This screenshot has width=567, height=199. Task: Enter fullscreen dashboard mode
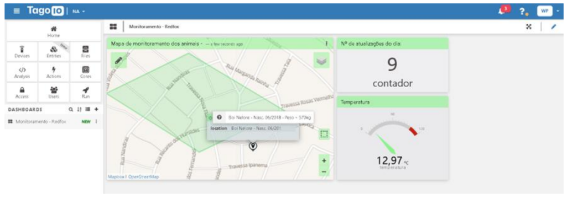pyautogui.click(x=529, y=26)
